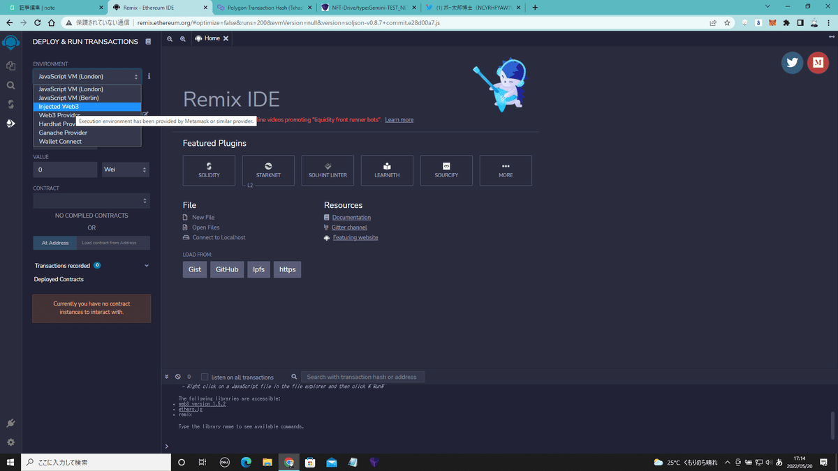838x471 pixels.
Task: Select Injected Web3 environment
Action: 87,107
